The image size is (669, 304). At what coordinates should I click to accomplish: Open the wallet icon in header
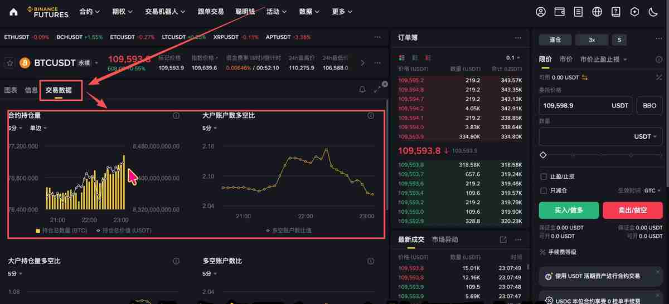click(x=560, y=12)
